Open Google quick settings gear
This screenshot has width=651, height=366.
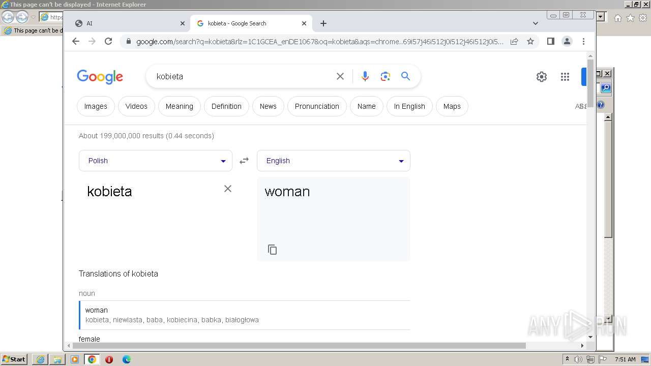pyautogui.click(x=542, y=77)
